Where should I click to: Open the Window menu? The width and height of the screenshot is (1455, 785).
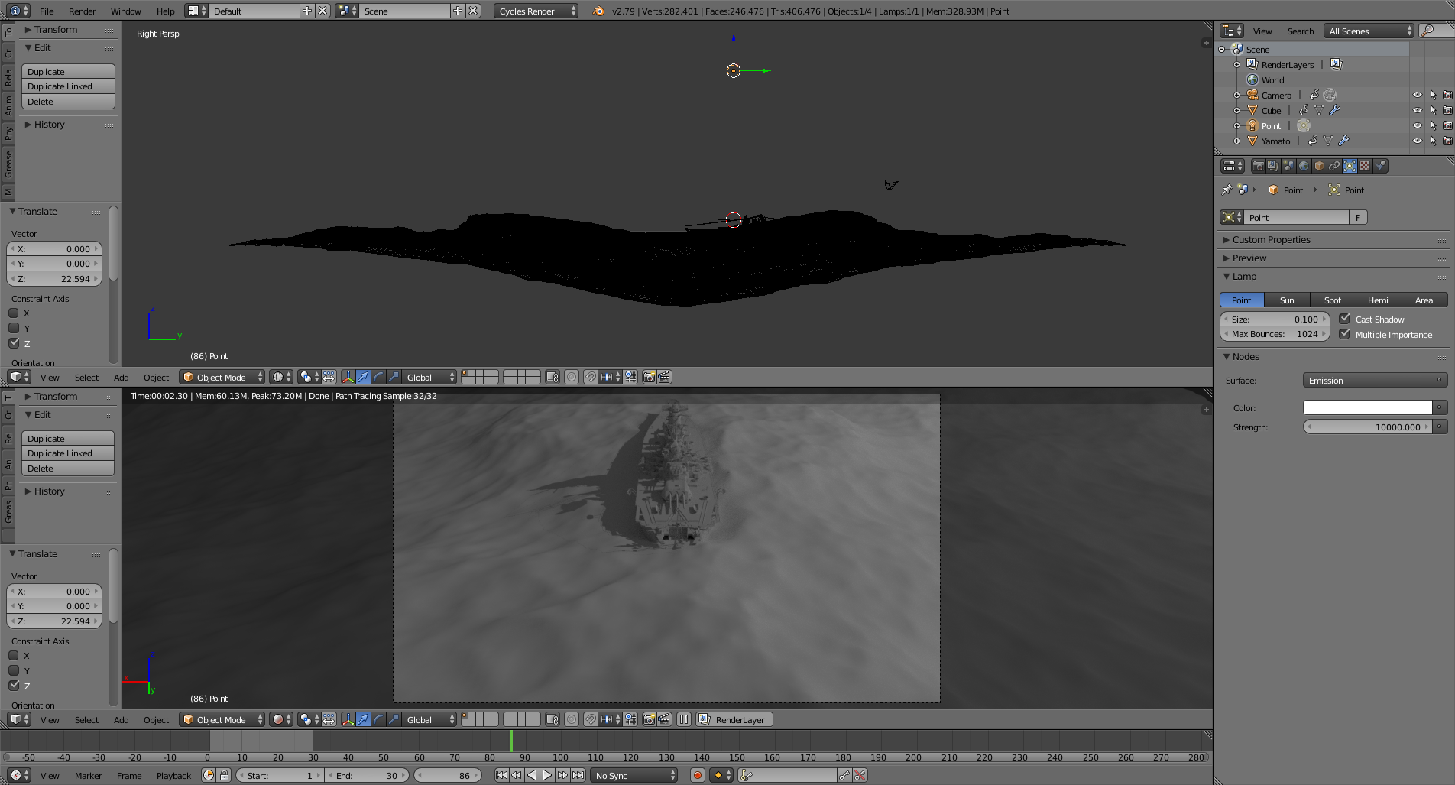click(x=125, y=11)
